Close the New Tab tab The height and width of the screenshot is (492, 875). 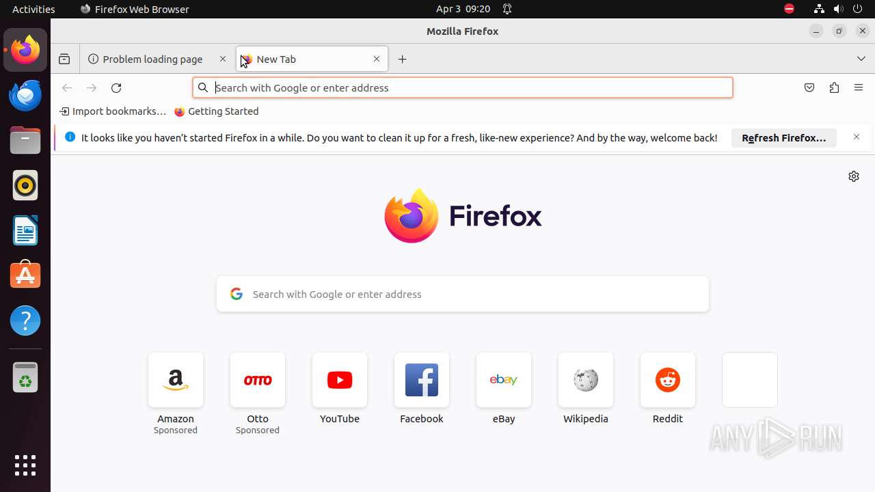(377, 59)
